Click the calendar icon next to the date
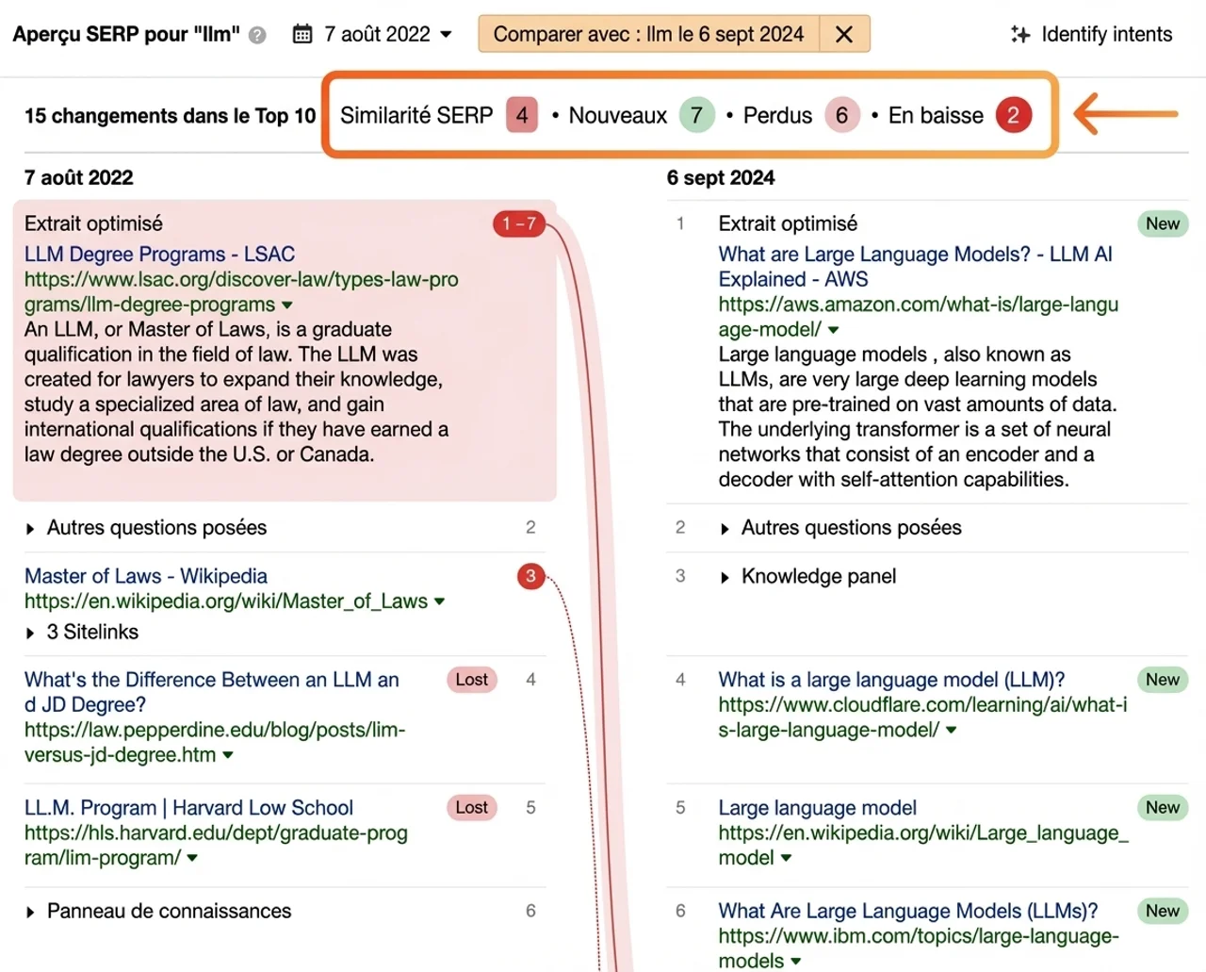The image size is (1206, 972). (x=302, y=34)
